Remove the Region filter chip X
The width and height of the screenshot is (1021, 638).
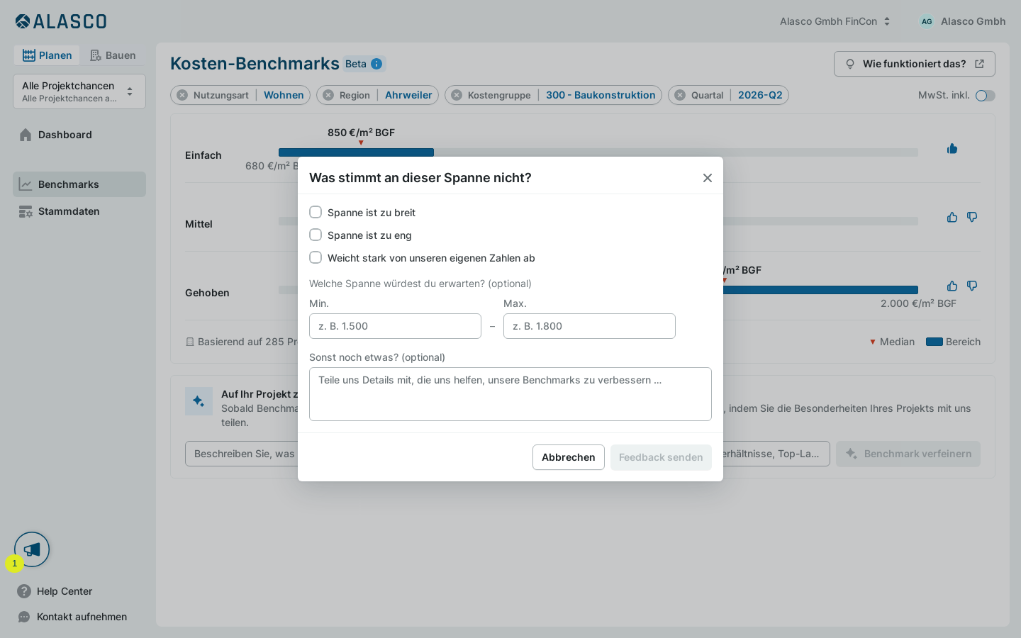328,95
